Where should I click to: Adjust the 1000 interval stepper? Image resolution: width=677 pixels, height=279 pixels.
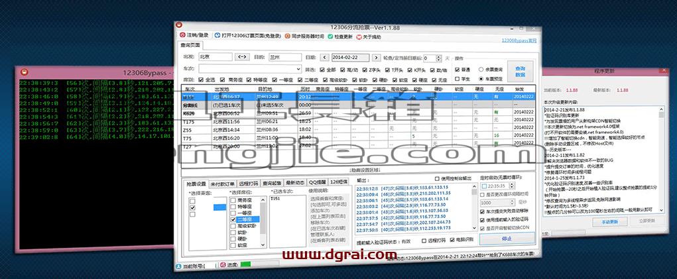click(x=513, y=202)
